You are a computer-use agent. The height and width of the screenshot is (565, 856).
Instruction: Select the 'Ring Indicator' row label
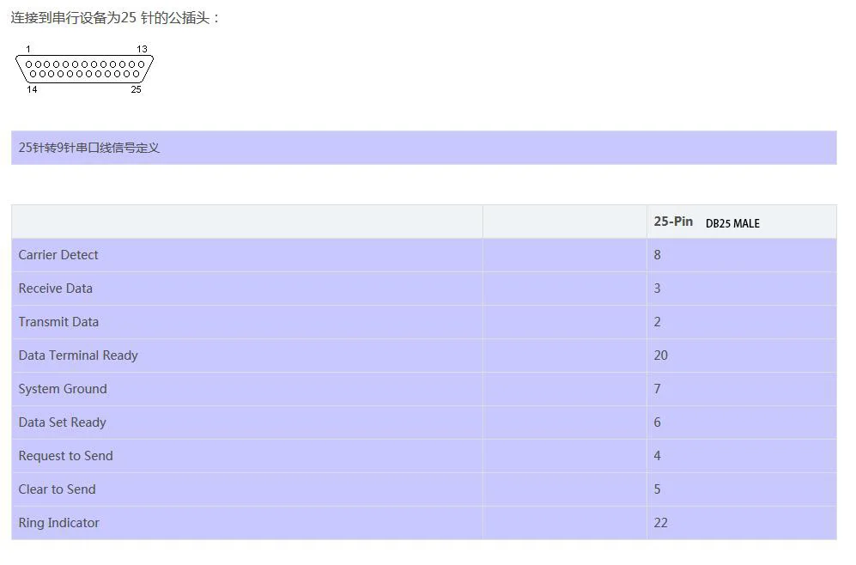[x=59, y=523]
